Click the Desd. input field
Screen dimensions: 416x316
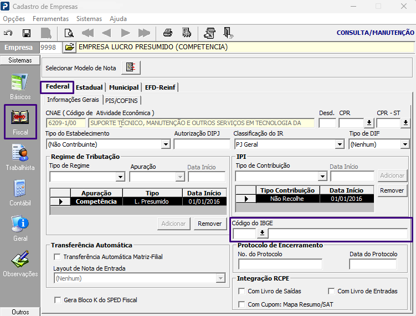pyautogui.click(x=327, y=123)
